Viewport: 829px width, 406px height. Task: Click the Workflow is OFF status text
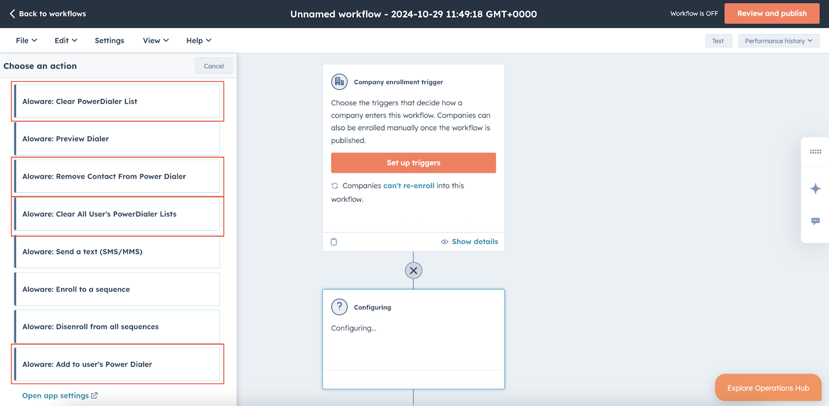pyautogui.click(x=694, y=13)
